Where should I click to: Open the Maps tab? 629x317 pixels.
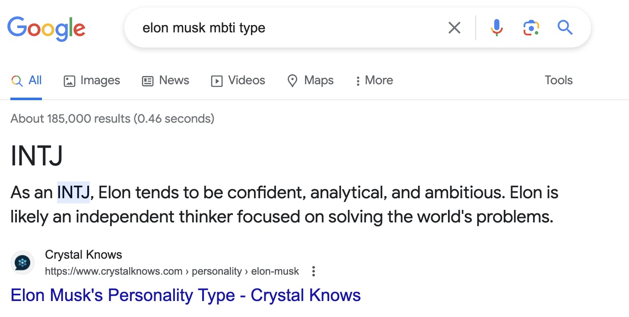pos(310,80)
